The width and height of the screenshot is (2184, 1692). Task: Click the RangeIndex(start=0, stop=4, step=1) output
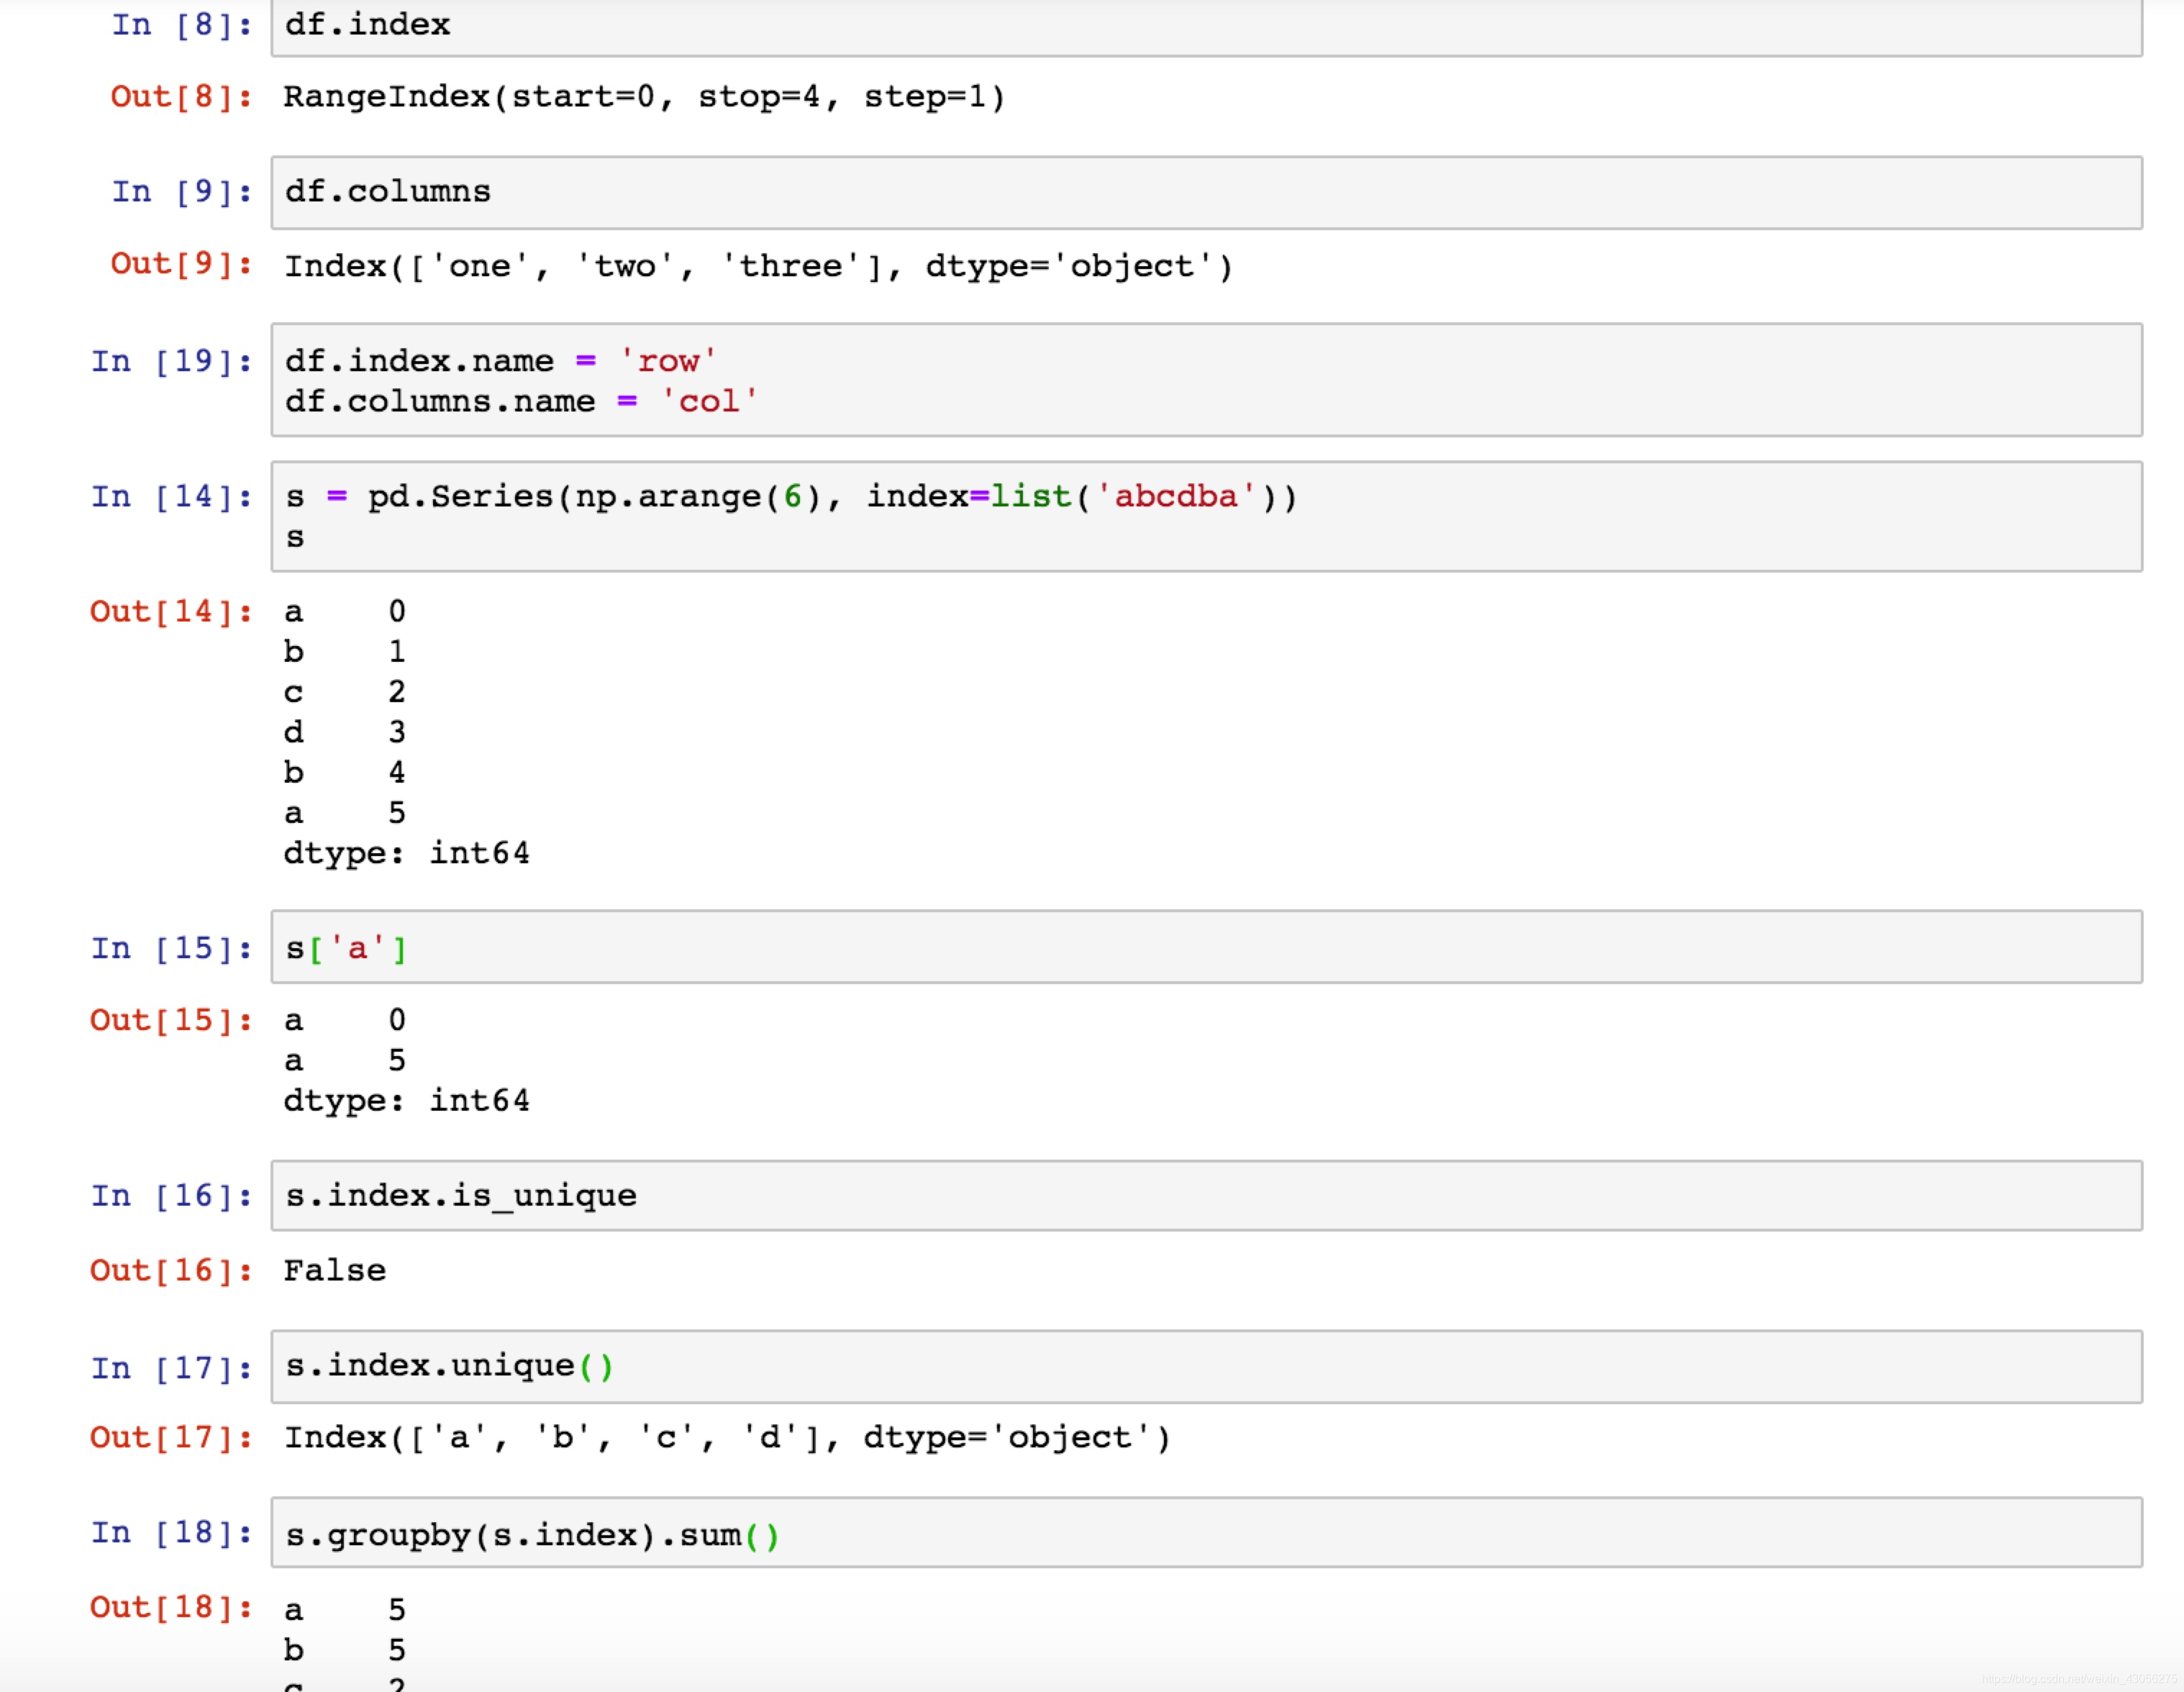pos(644,97)
